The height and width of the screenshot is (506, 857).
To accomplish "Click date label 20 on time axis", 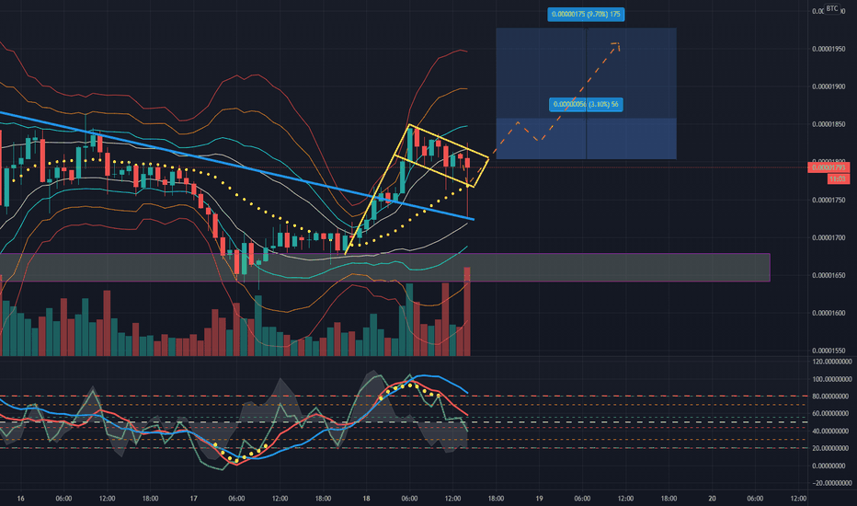I will coord(712,499).
